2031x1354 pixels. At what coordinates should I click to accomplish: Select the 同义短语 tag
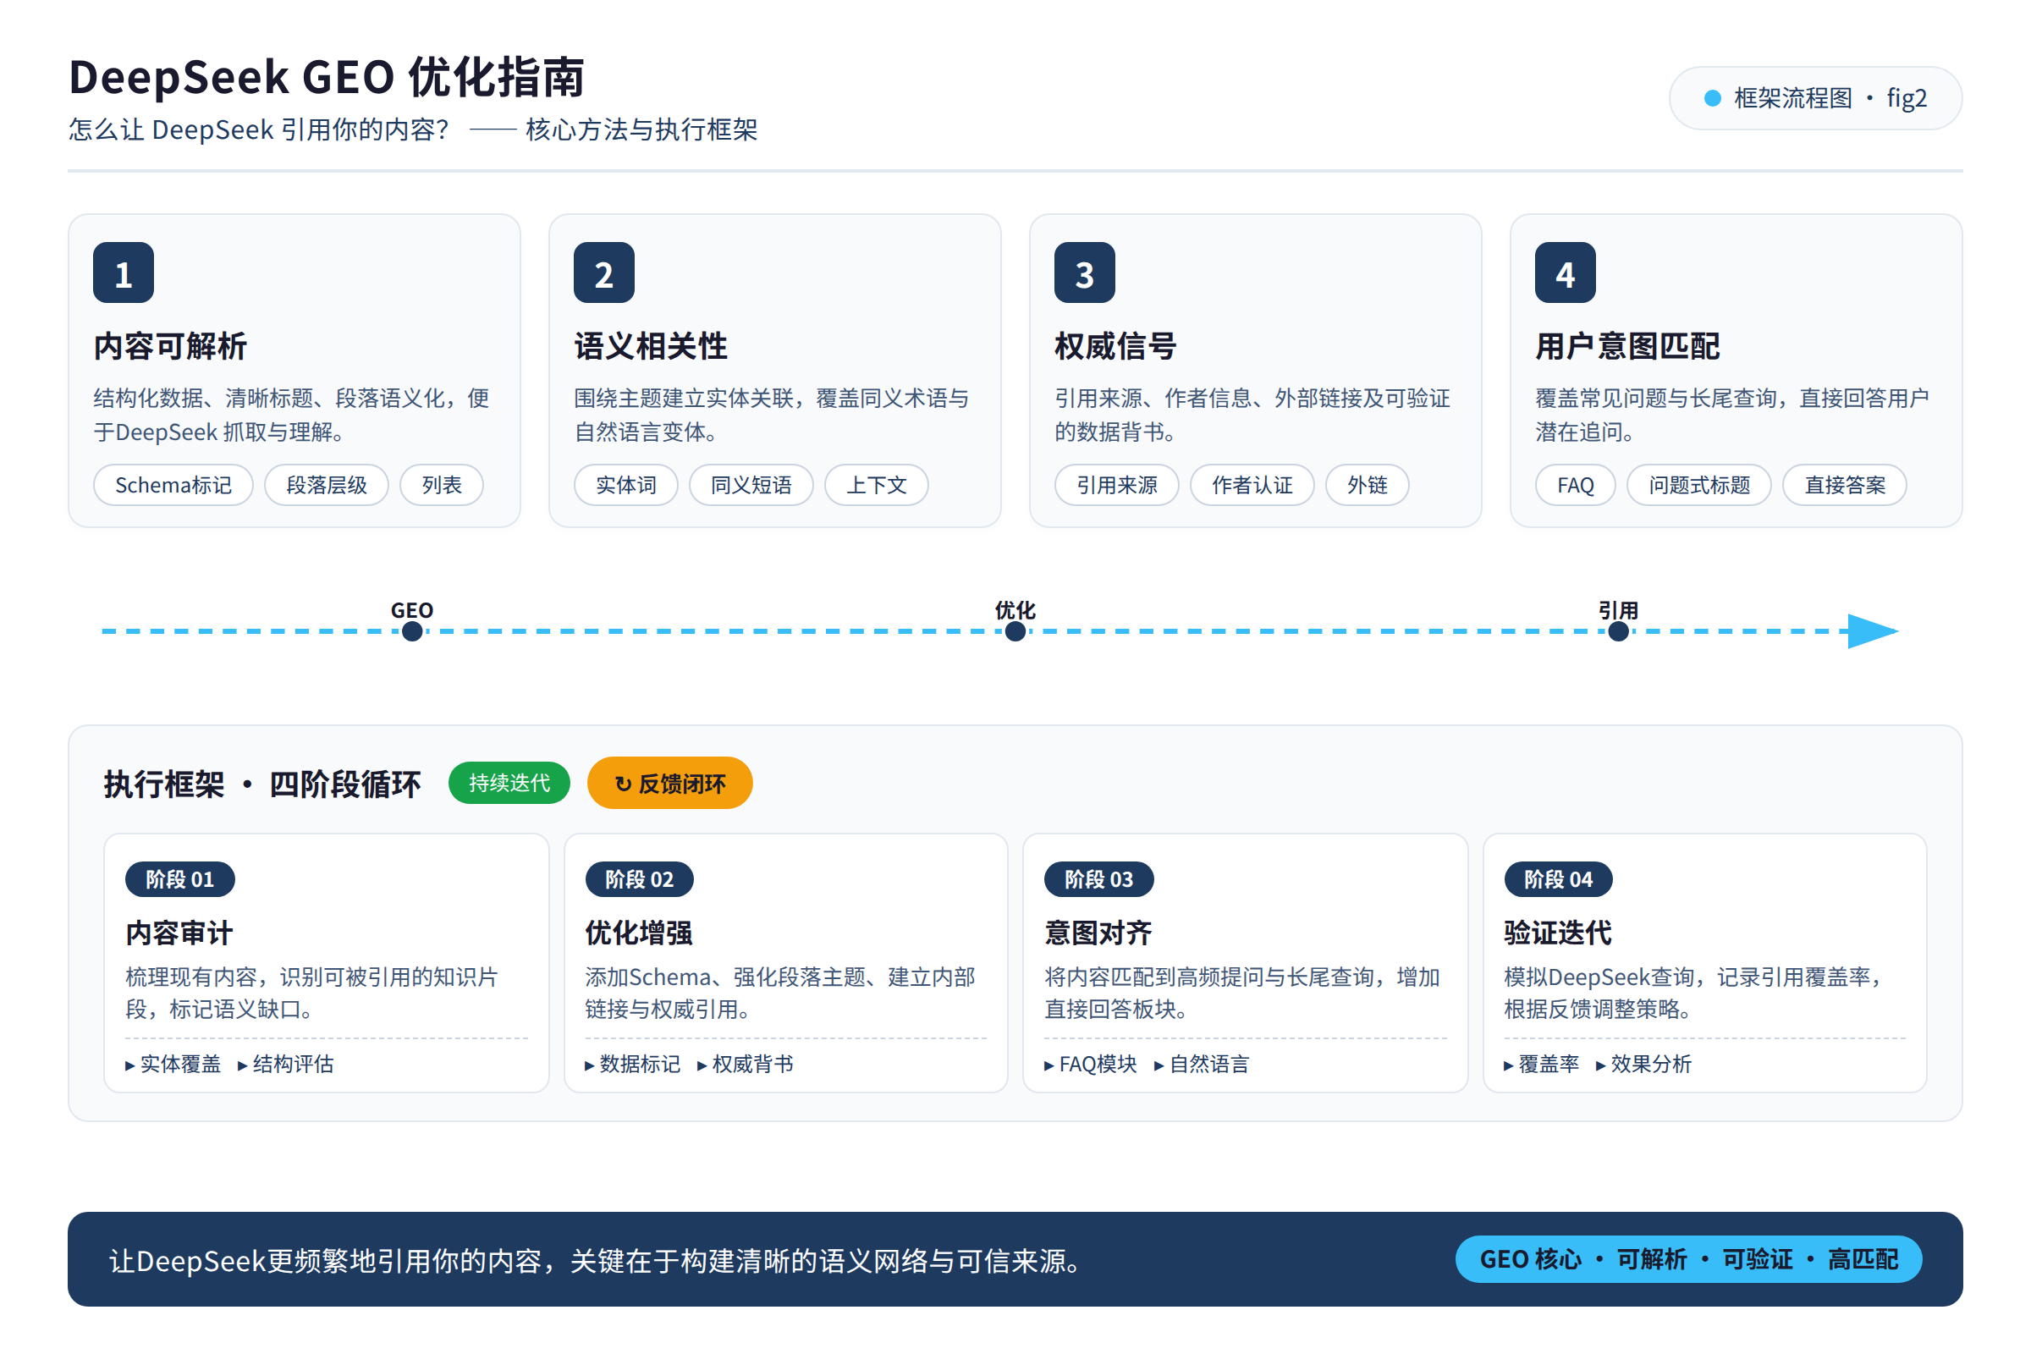pyautogui.click(x=751, y=485)
